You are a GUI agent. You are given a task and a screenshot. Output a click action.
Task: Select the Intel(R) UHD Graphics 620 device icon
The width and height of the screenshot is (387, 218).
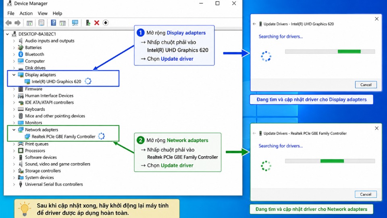(27, 82)
